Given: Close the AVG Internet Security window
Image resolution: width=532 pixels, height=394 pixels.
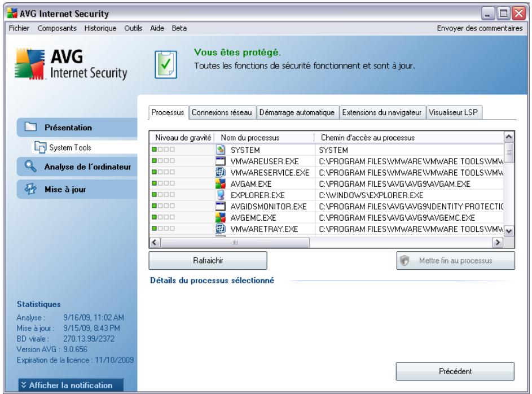Looking at the screenshot, I should (519, 14).
